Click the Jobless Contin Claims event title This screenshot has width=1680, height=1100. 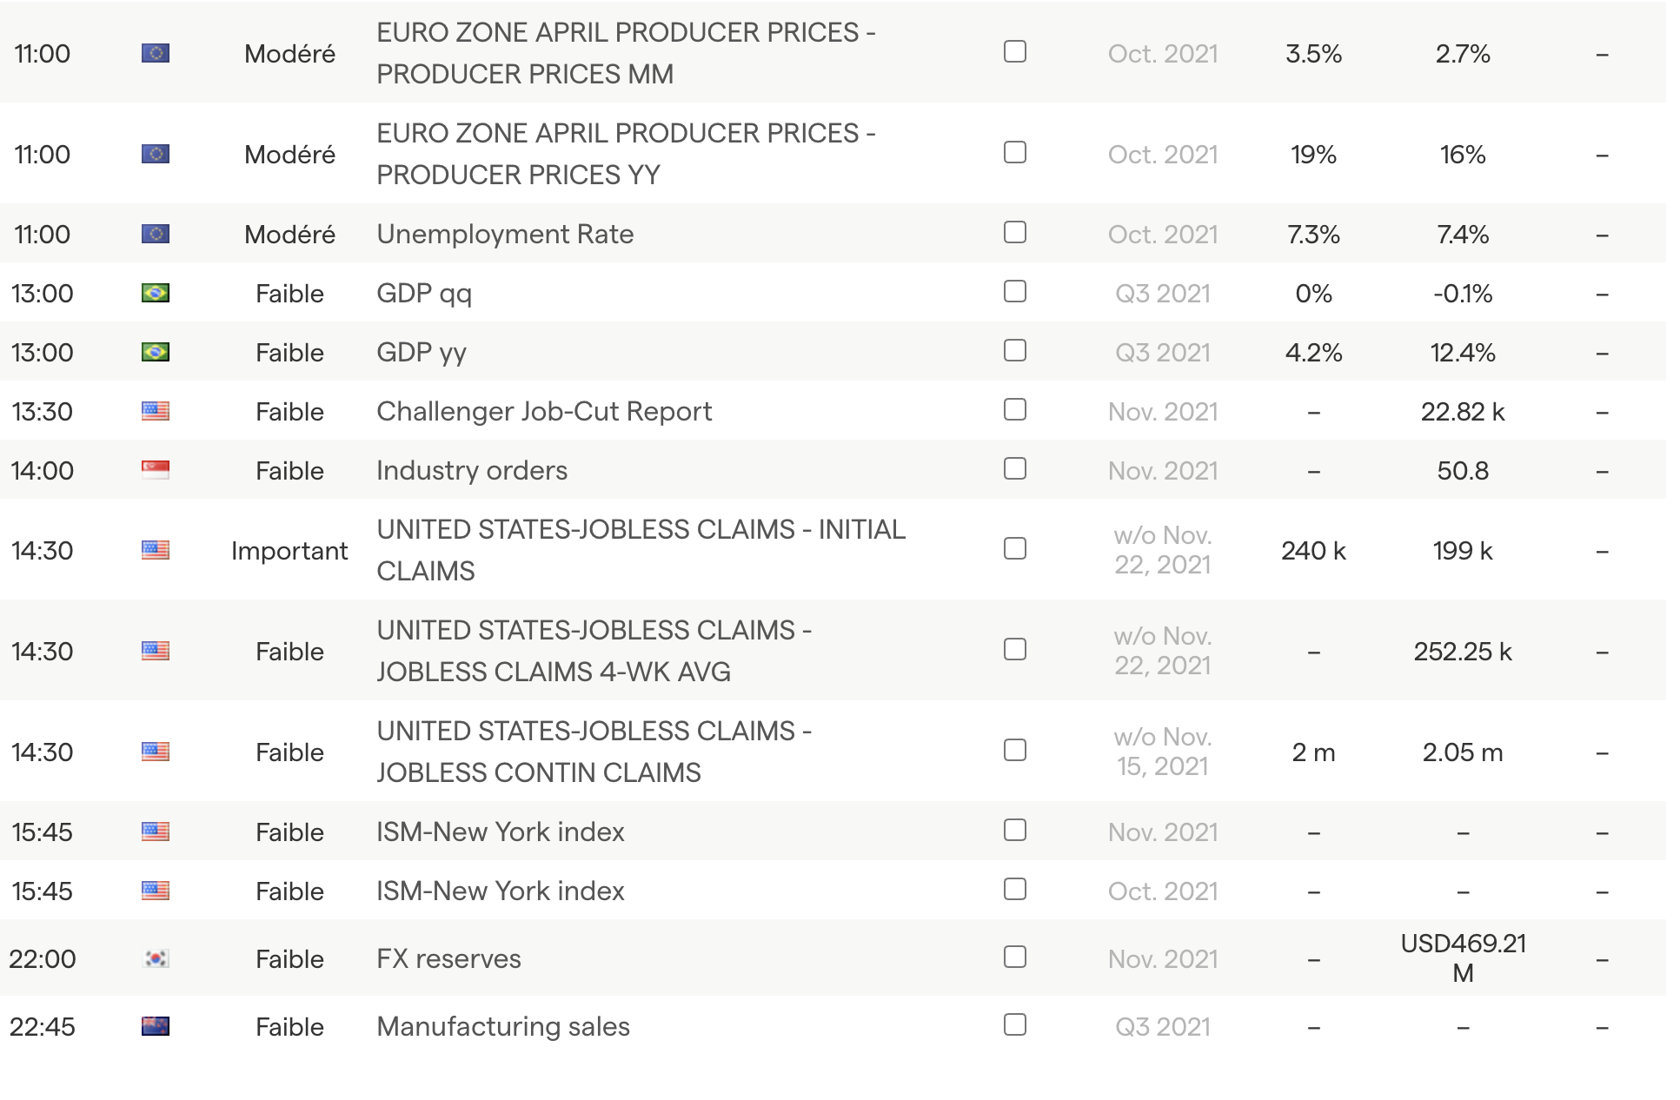594,752
